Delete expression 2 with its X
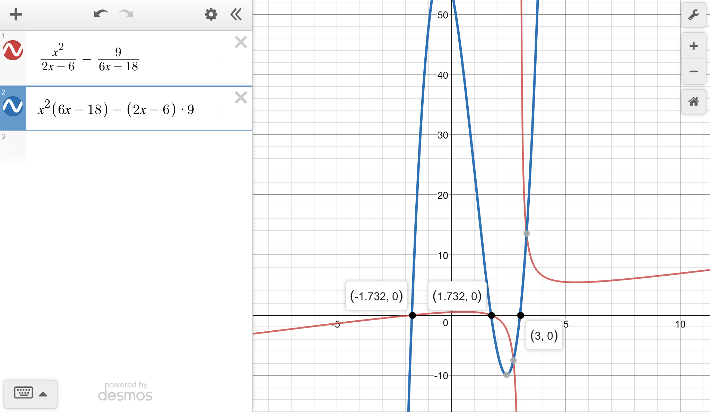The image size is (710, 412). (241, 98)
